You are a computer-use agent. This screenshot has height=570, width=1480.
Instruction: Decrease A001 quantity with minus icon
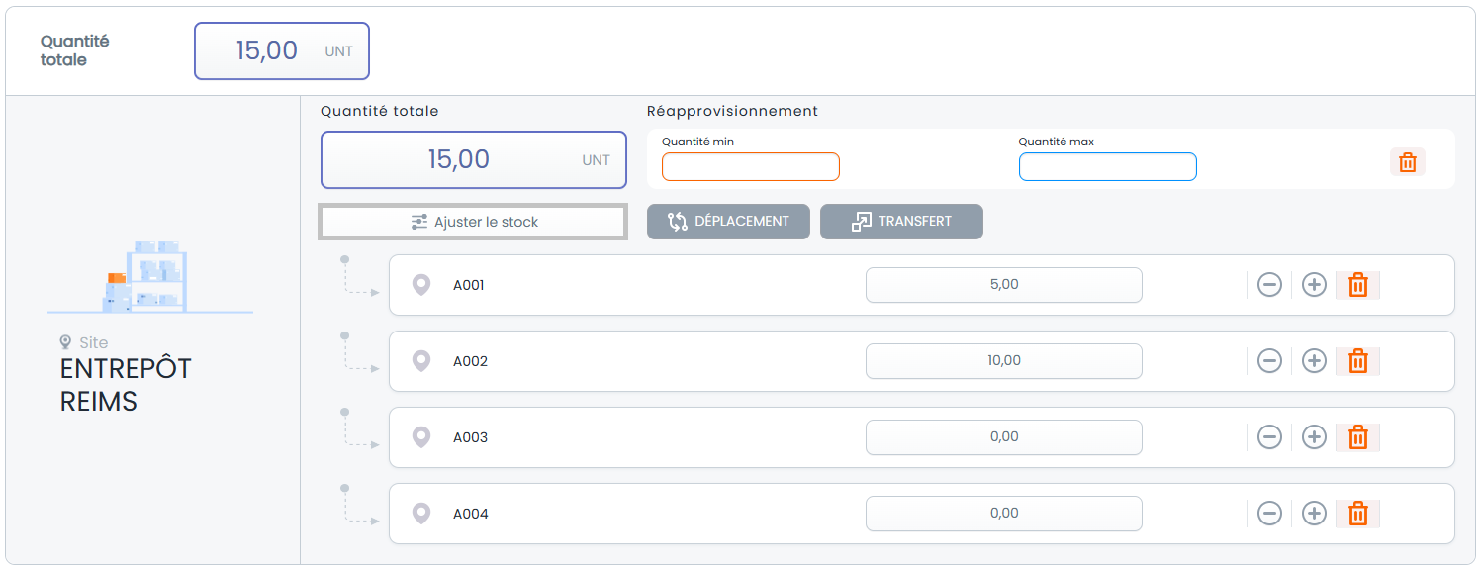pyautogui.click(x=1269, y=285)
